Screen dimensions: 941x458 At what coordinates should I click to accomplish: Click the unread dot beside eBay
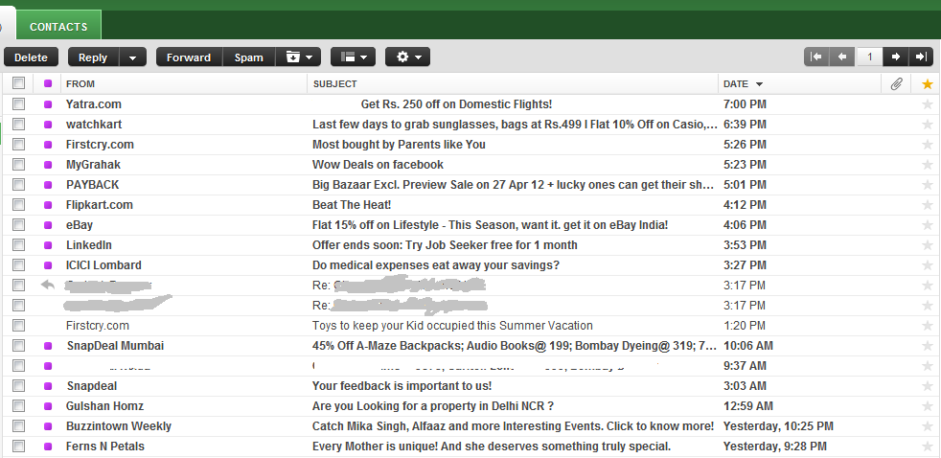click(48, 225)
